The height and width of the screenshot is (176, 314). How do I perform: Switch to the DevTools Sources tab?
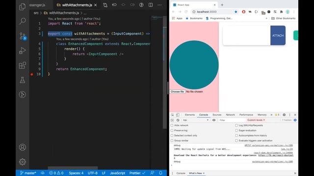(x=217, y=115)
